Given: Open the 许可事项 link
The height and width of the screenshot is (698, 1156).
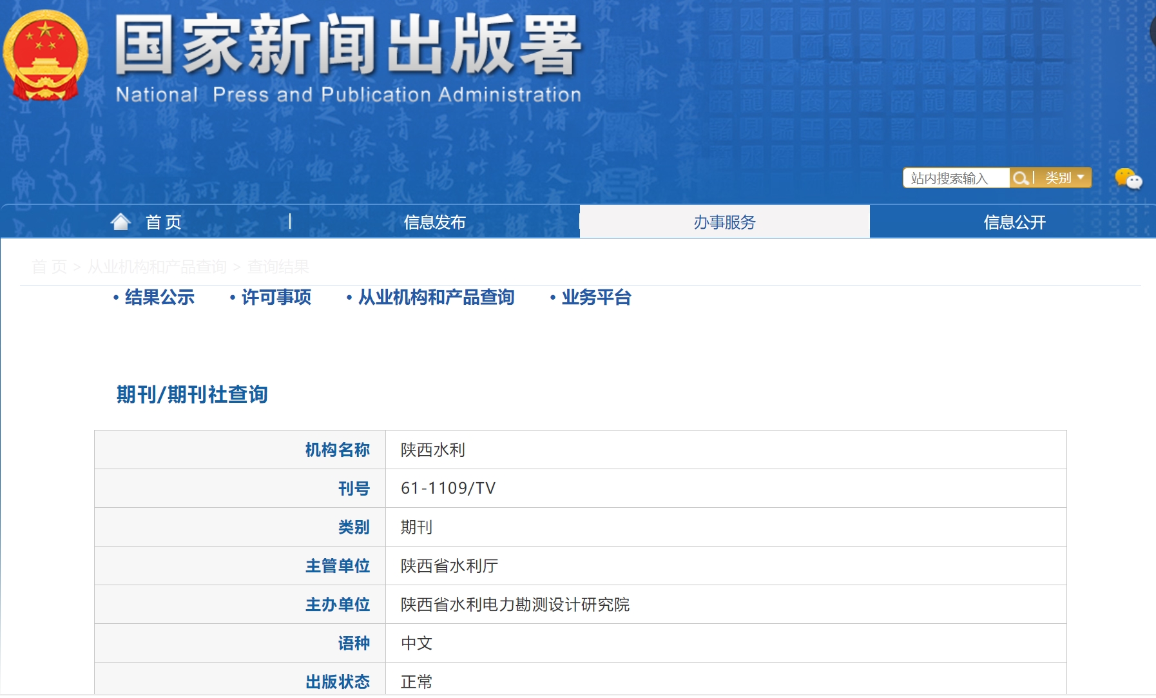Looking at the screenshot, I should (276, 297).
